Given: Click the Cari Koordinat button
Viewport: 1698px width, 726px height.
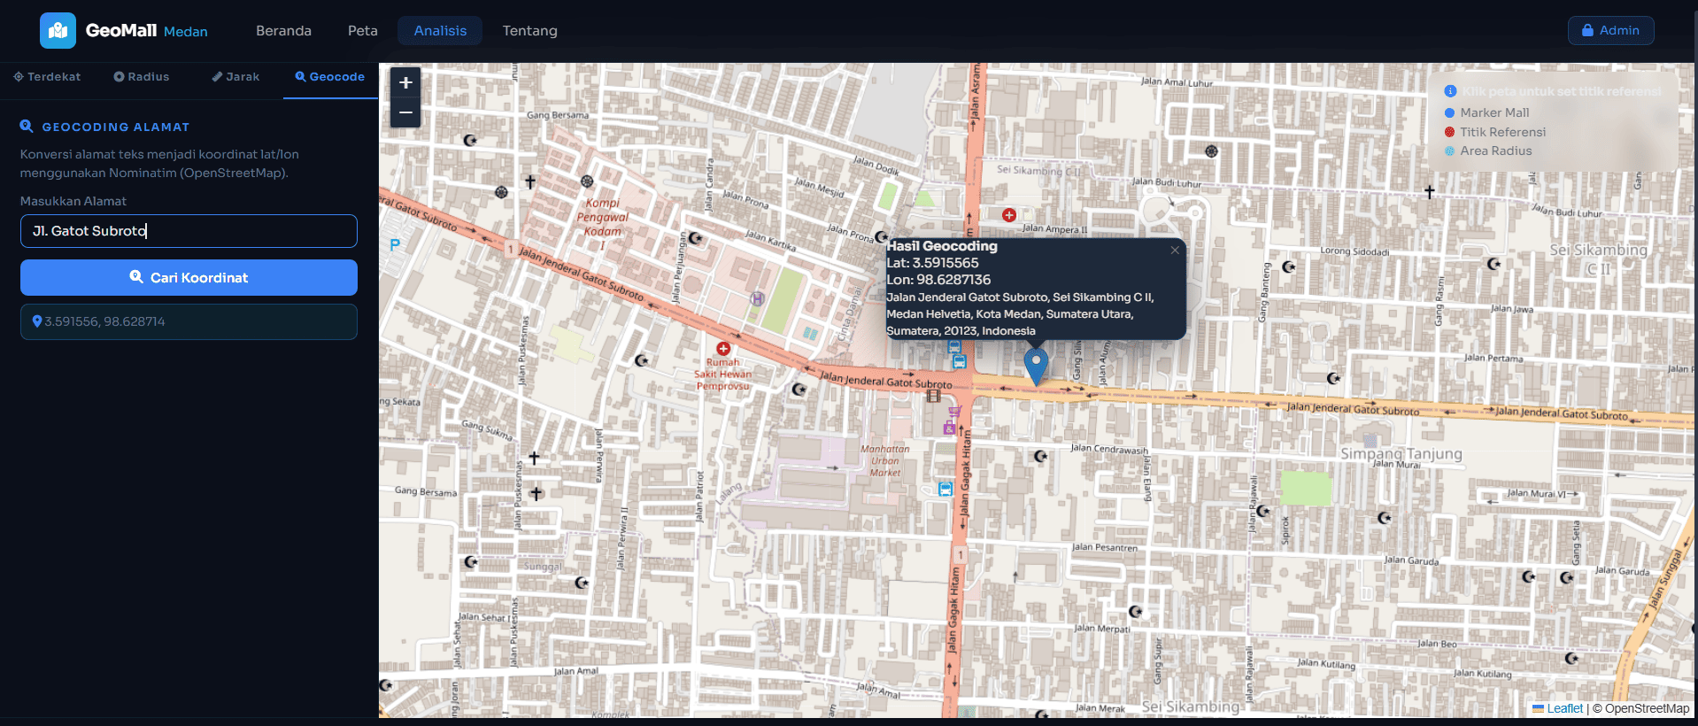Looking at the screenshot, I should click(189, 277).
